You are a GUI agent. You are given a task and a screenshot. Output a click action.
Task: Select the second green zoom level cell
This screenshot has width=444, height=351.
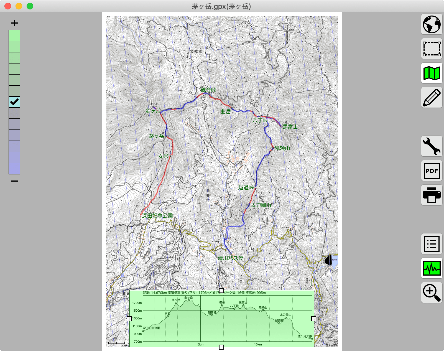[x=14, y=47]
